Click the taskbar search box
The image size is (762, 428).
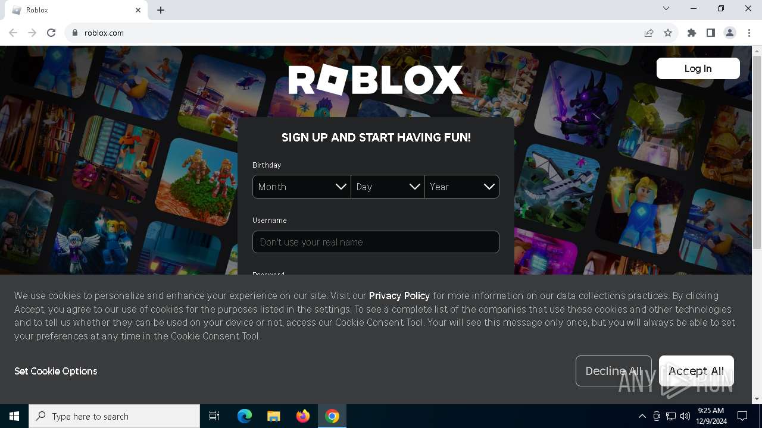pyautogui.click(x=114, y=416)
